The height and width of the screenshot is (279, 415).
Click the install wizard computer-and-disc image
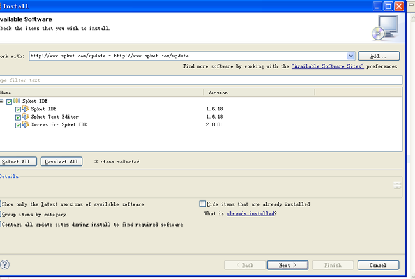[x=385, y=28]
